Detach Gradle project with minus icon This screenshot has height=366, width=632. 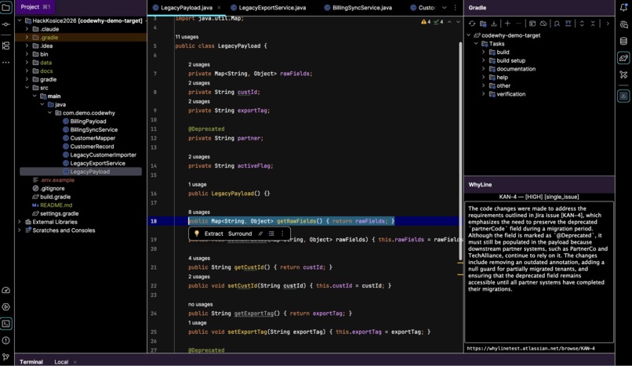point(518,24)
